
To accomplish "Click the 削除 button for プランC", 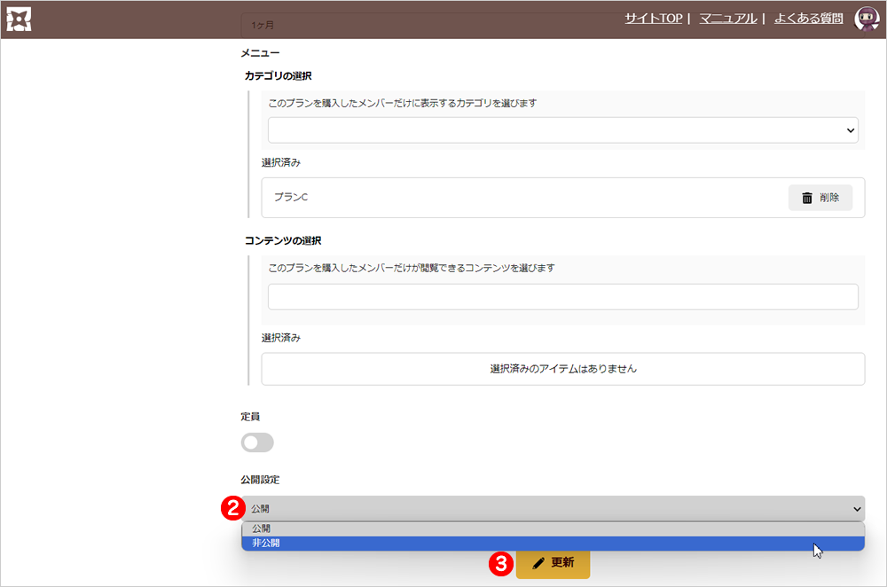I will coord(820,198).
